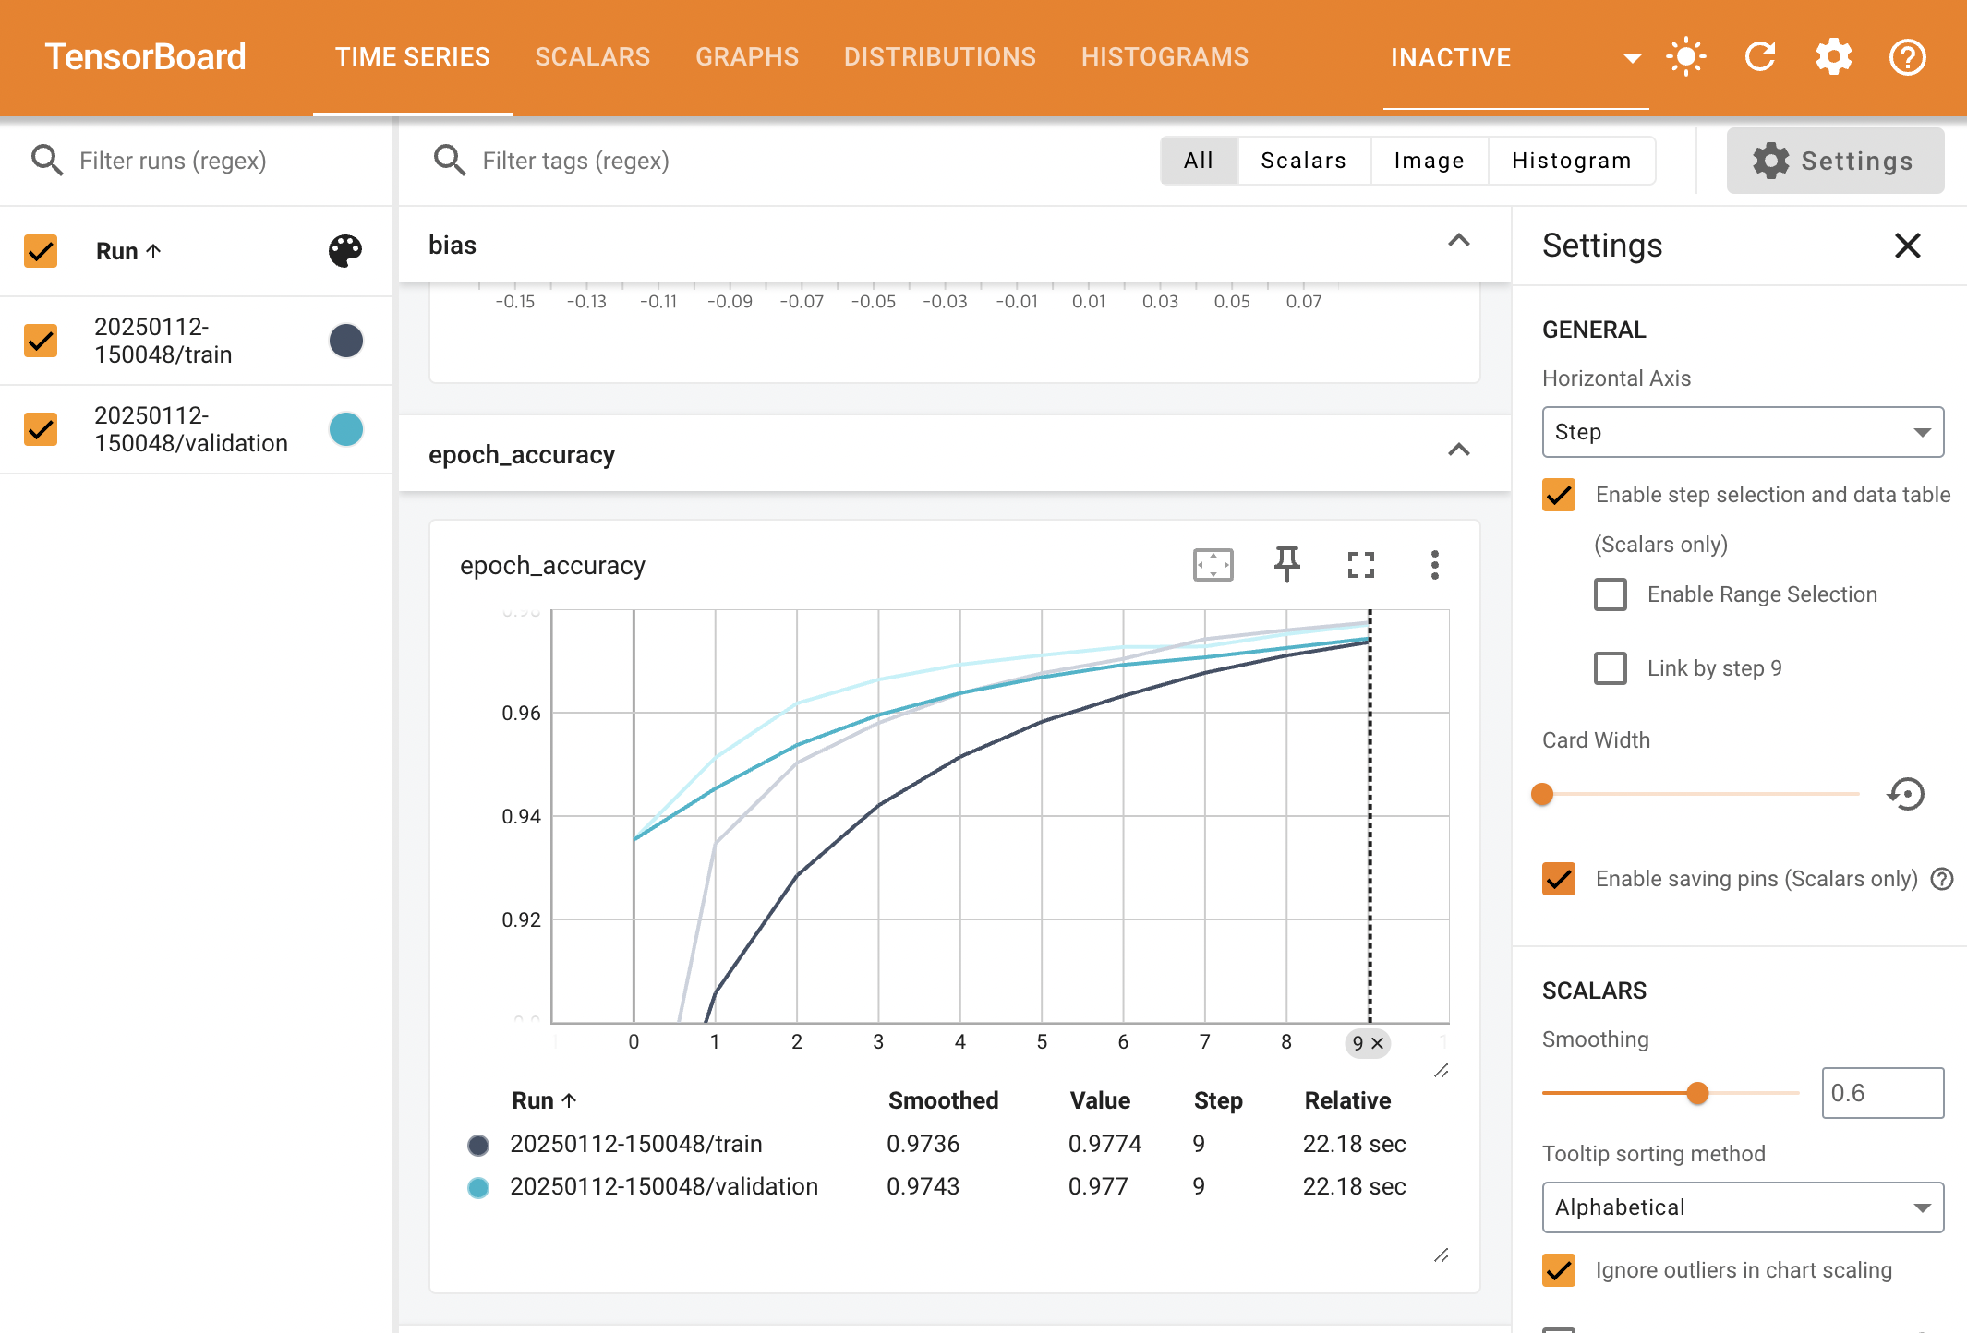Open Tooltip sorting method Alphabetical dropdown

pyautogui.click(x=1742, y=1207)
